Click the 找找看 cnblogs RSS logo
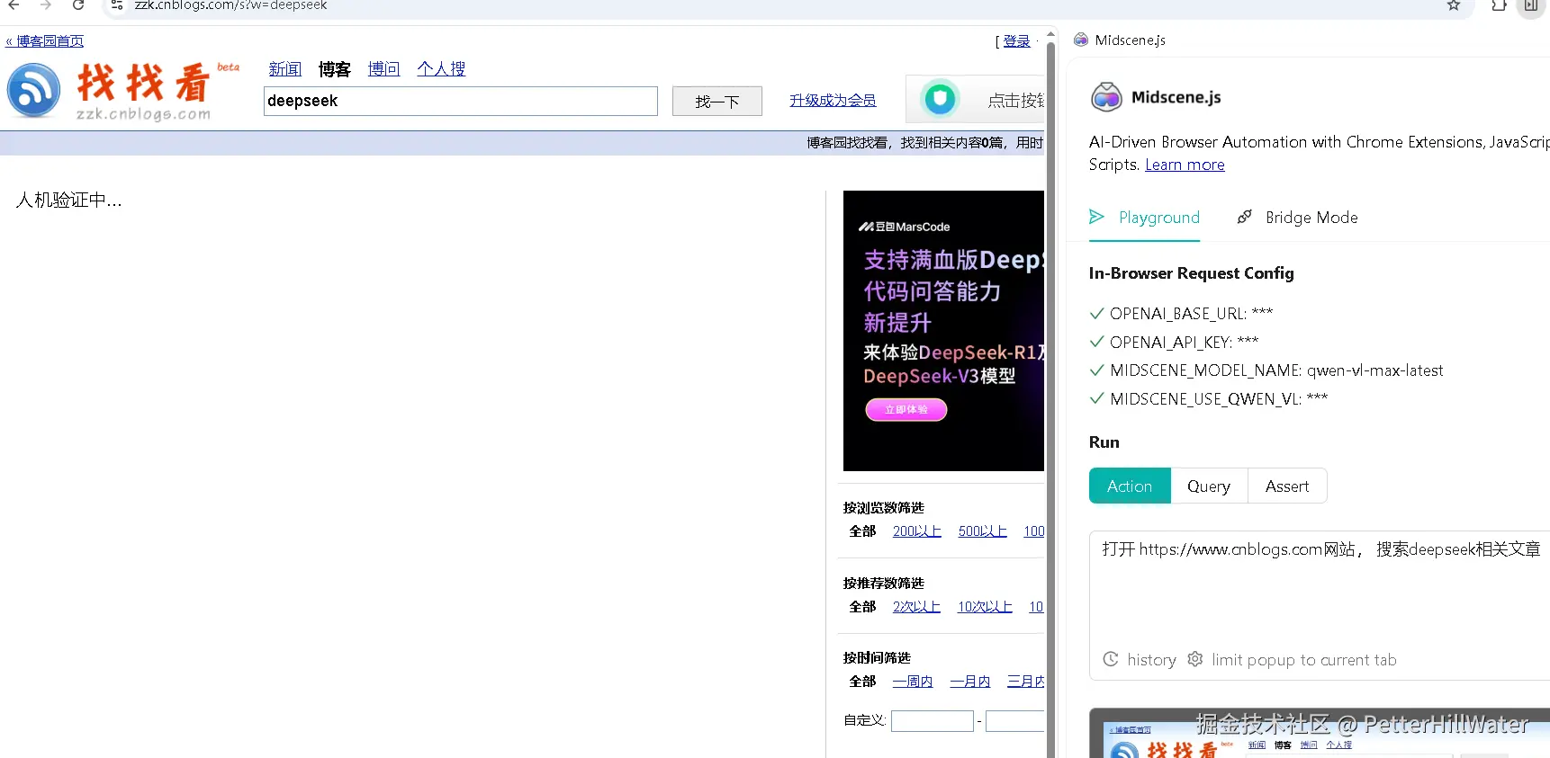The image size is (1550, 758). coord(33,90)
